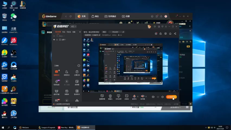This screenshot has height=130, width=231.
Task: Click the dimmed 多人连麦 download tool
Action: click(67, 83)
